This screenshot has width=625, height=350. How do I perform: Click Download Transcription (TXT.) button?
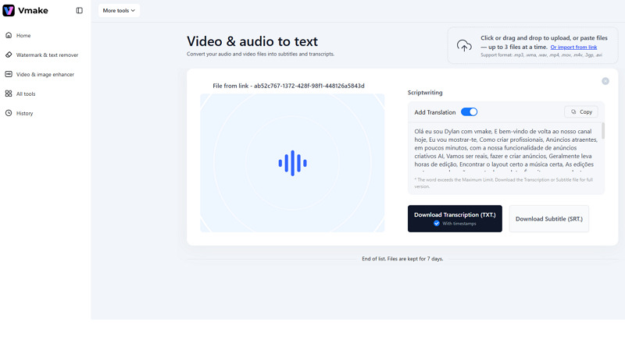point(455,218)
